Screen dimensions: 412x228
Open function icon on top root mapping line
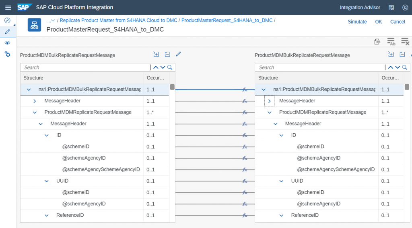245,90
